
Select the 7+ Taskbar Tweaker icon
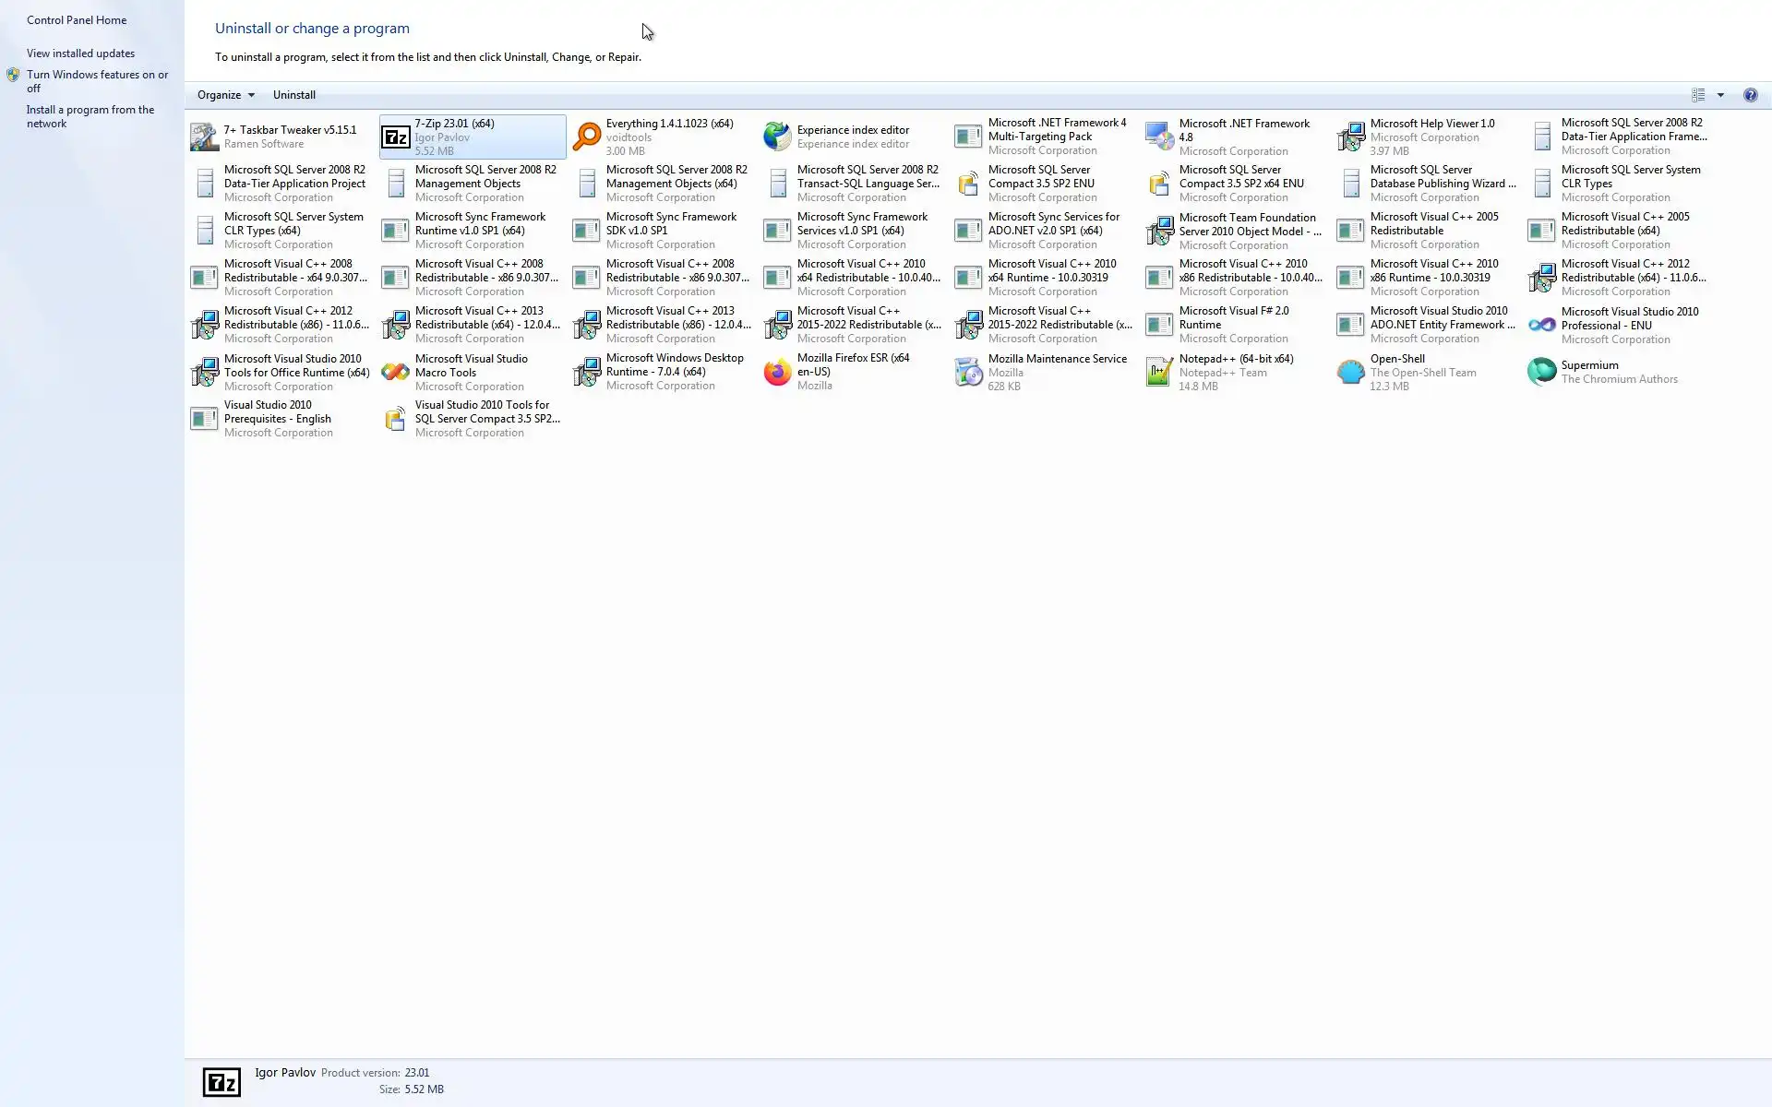[204, 137]
